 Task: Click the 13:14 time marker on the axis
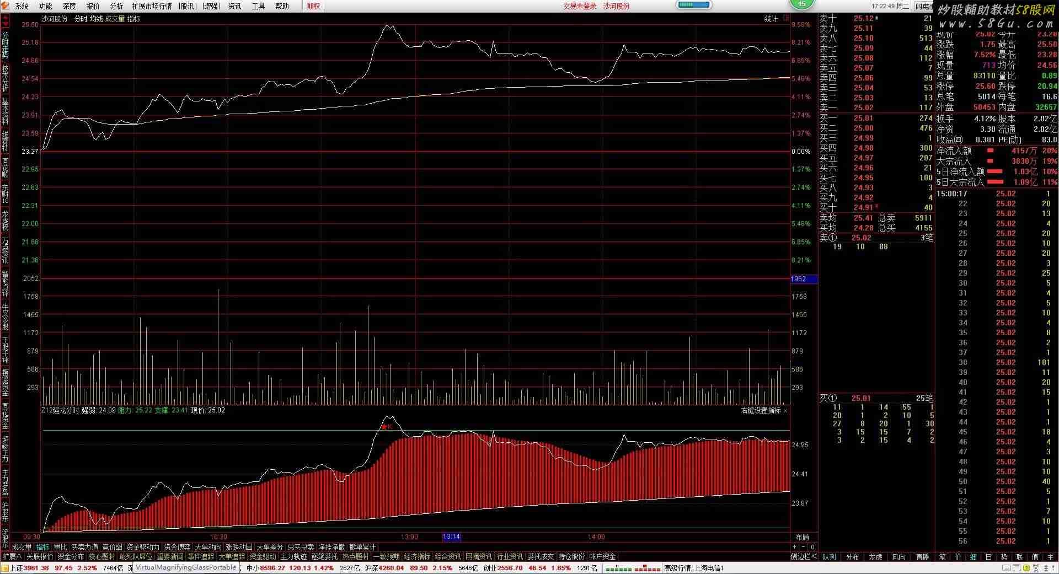click(451, 537)
